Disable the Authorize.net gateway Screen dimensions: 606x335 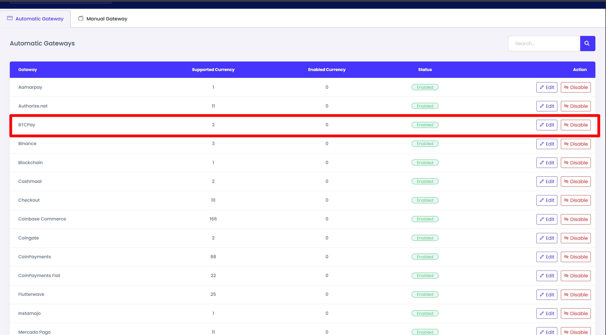click(x=576, y=106)
